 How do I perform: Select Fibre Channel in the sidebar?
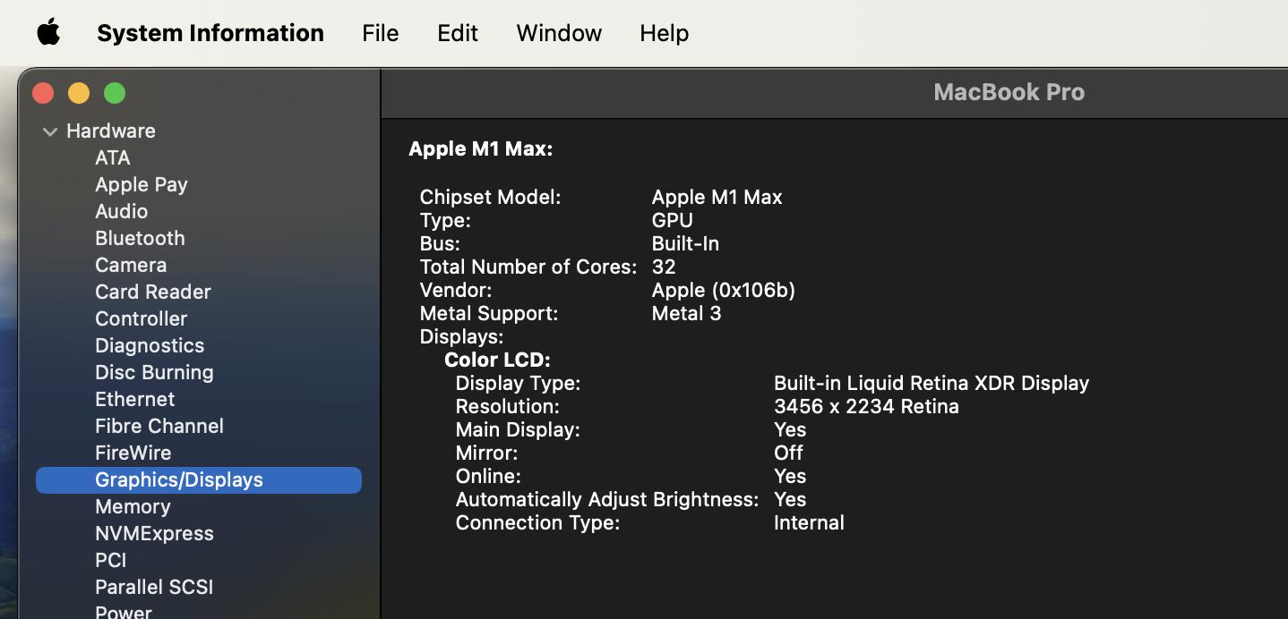tap(159, 426)
